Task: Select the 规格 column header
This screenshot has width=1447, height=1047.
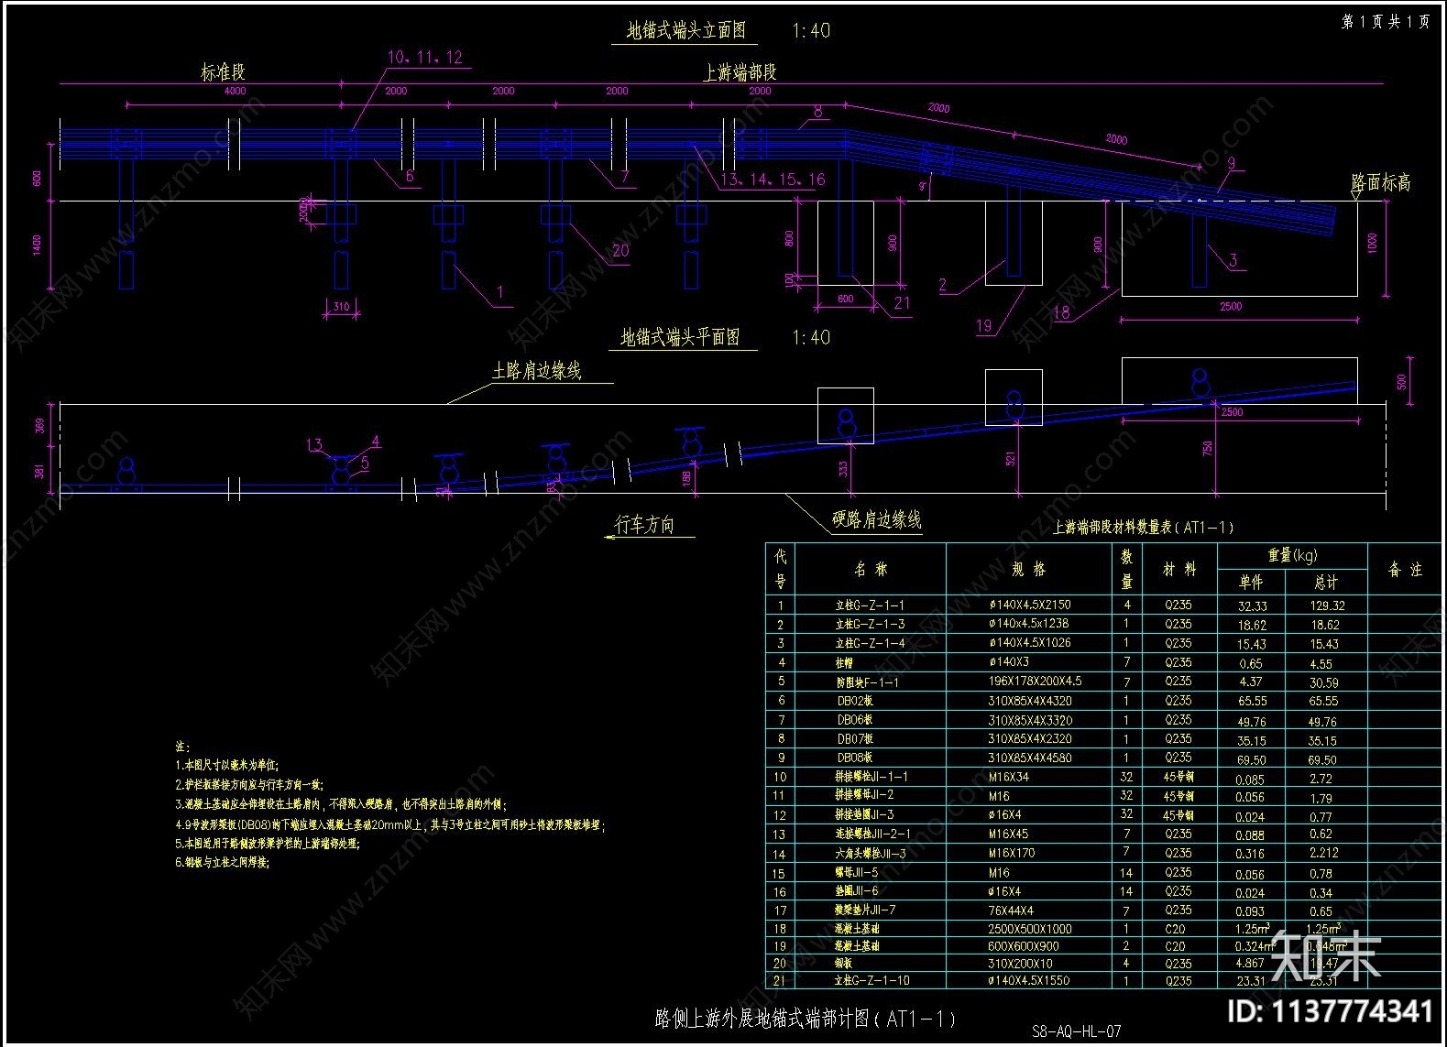Action: point(1028,569)
